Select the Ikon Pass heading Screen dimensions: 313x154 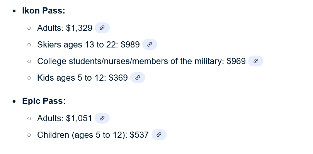(x=44, y=10)
